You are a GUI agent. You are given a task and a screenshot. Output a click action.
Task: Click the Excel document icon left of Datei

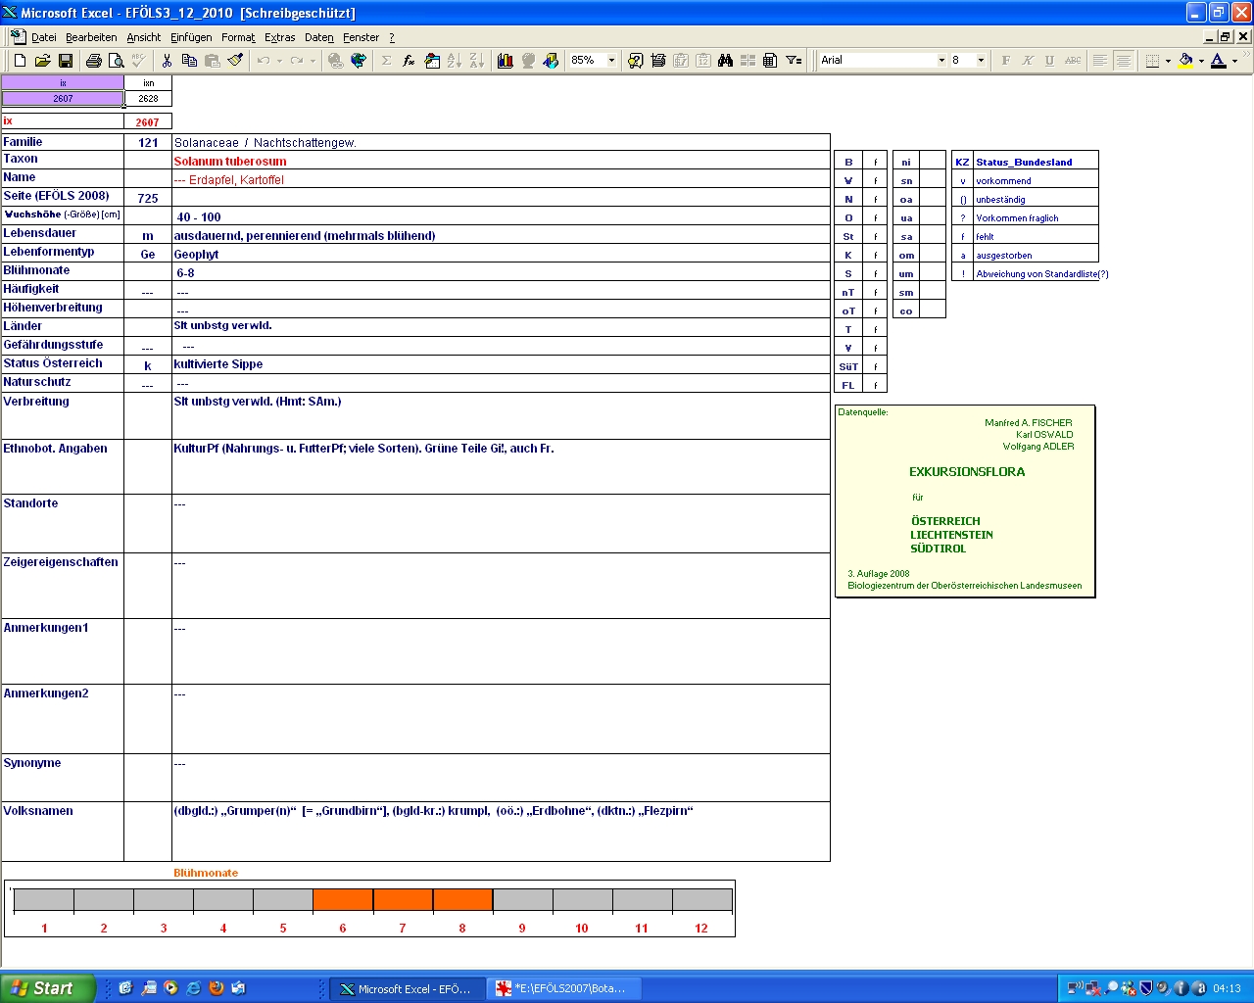pyautogui.click(x=18, y=36)
